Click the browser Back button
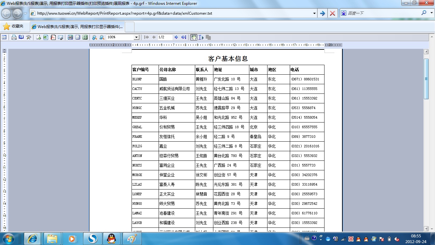435x245 pixels. (x=6, y=13)
